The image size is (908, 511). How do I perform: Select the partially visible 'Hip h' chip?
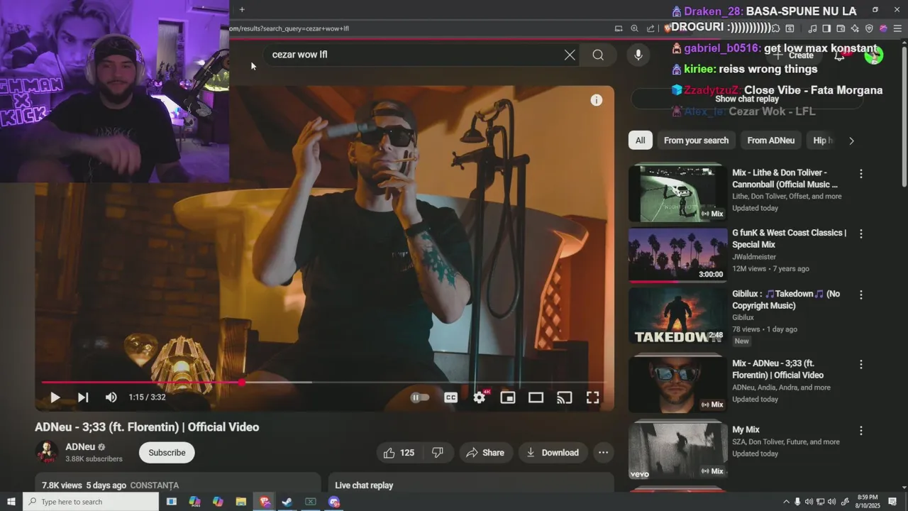[x=823, y=141]
